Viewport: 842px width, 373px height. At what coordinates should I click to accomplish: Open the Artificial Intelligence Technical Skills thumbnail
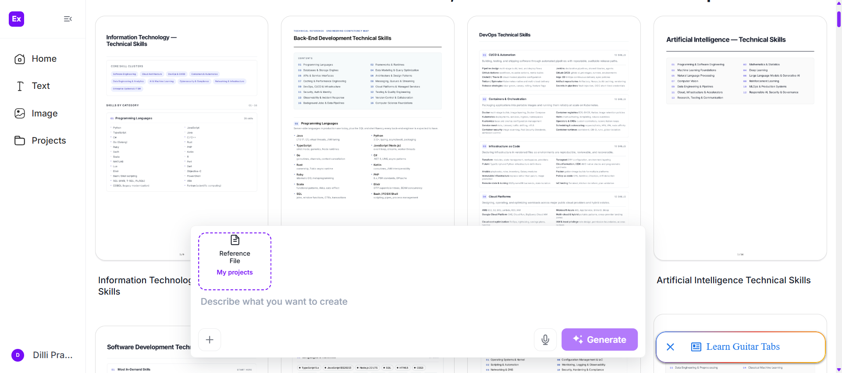pyautogui.click(x=740, y=138)
